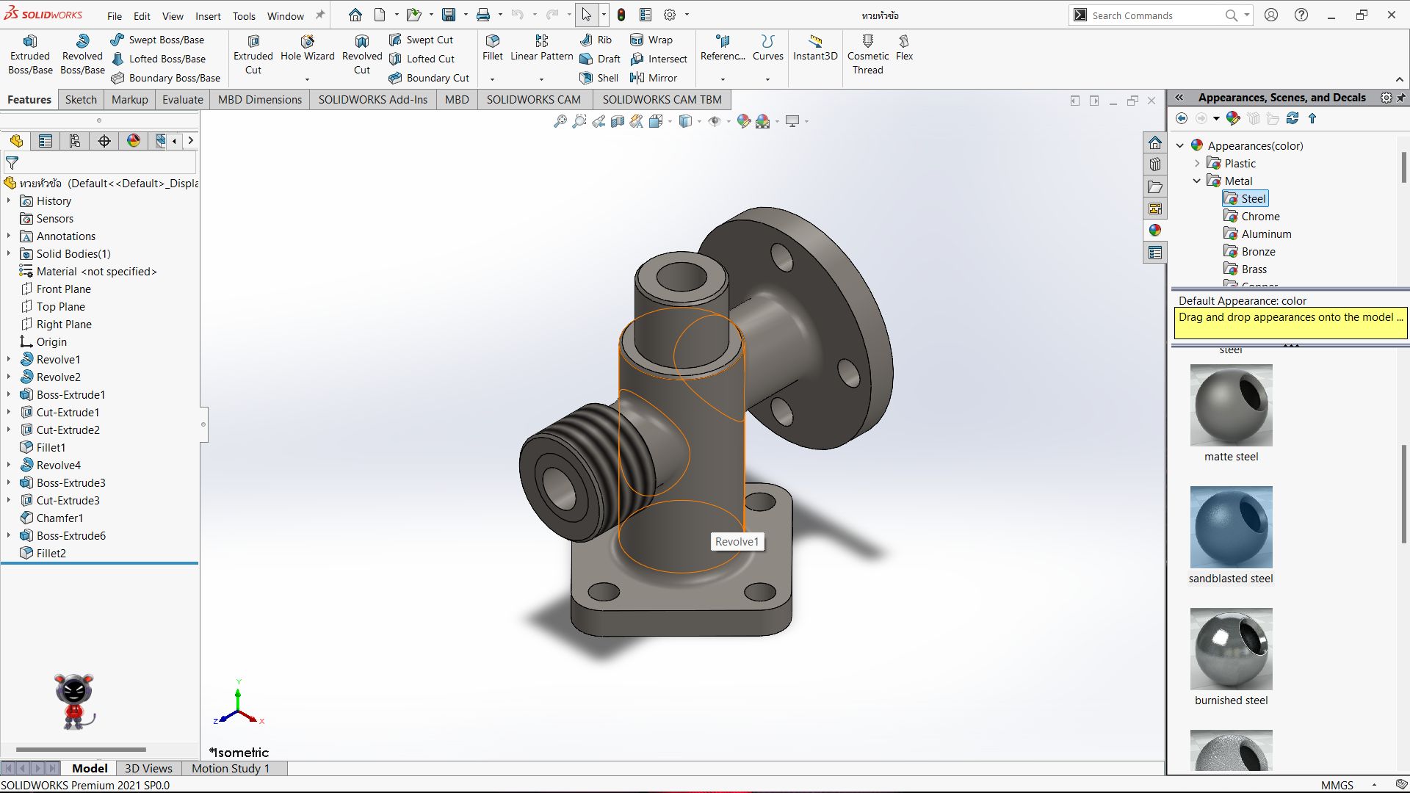Open the Instant3D tool
Image resolution: width=1410 pixels, height=793 pixels.
point(814,48)
